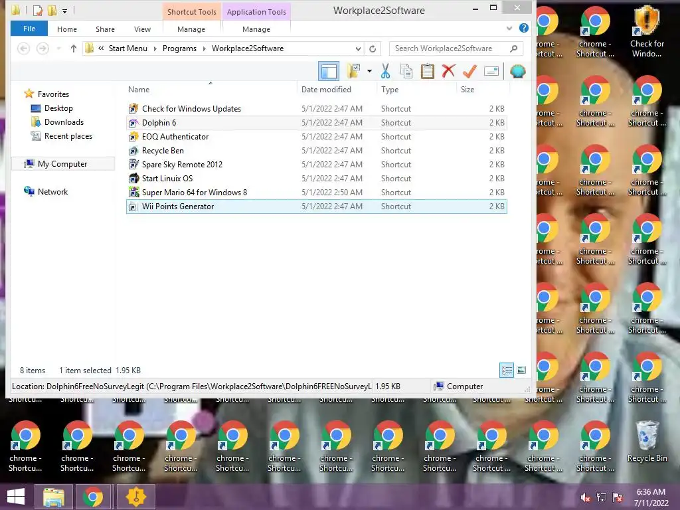Open Check for Windo... desktop shortcut
The image size is (680, 510).
click(647, 31)
